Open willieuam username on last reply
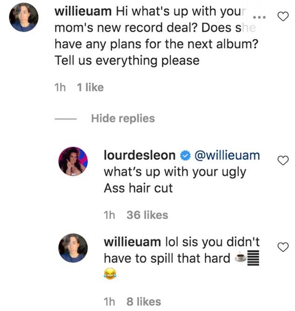The width and height of the screenshot is (295, 311). (x=132, y=242)
